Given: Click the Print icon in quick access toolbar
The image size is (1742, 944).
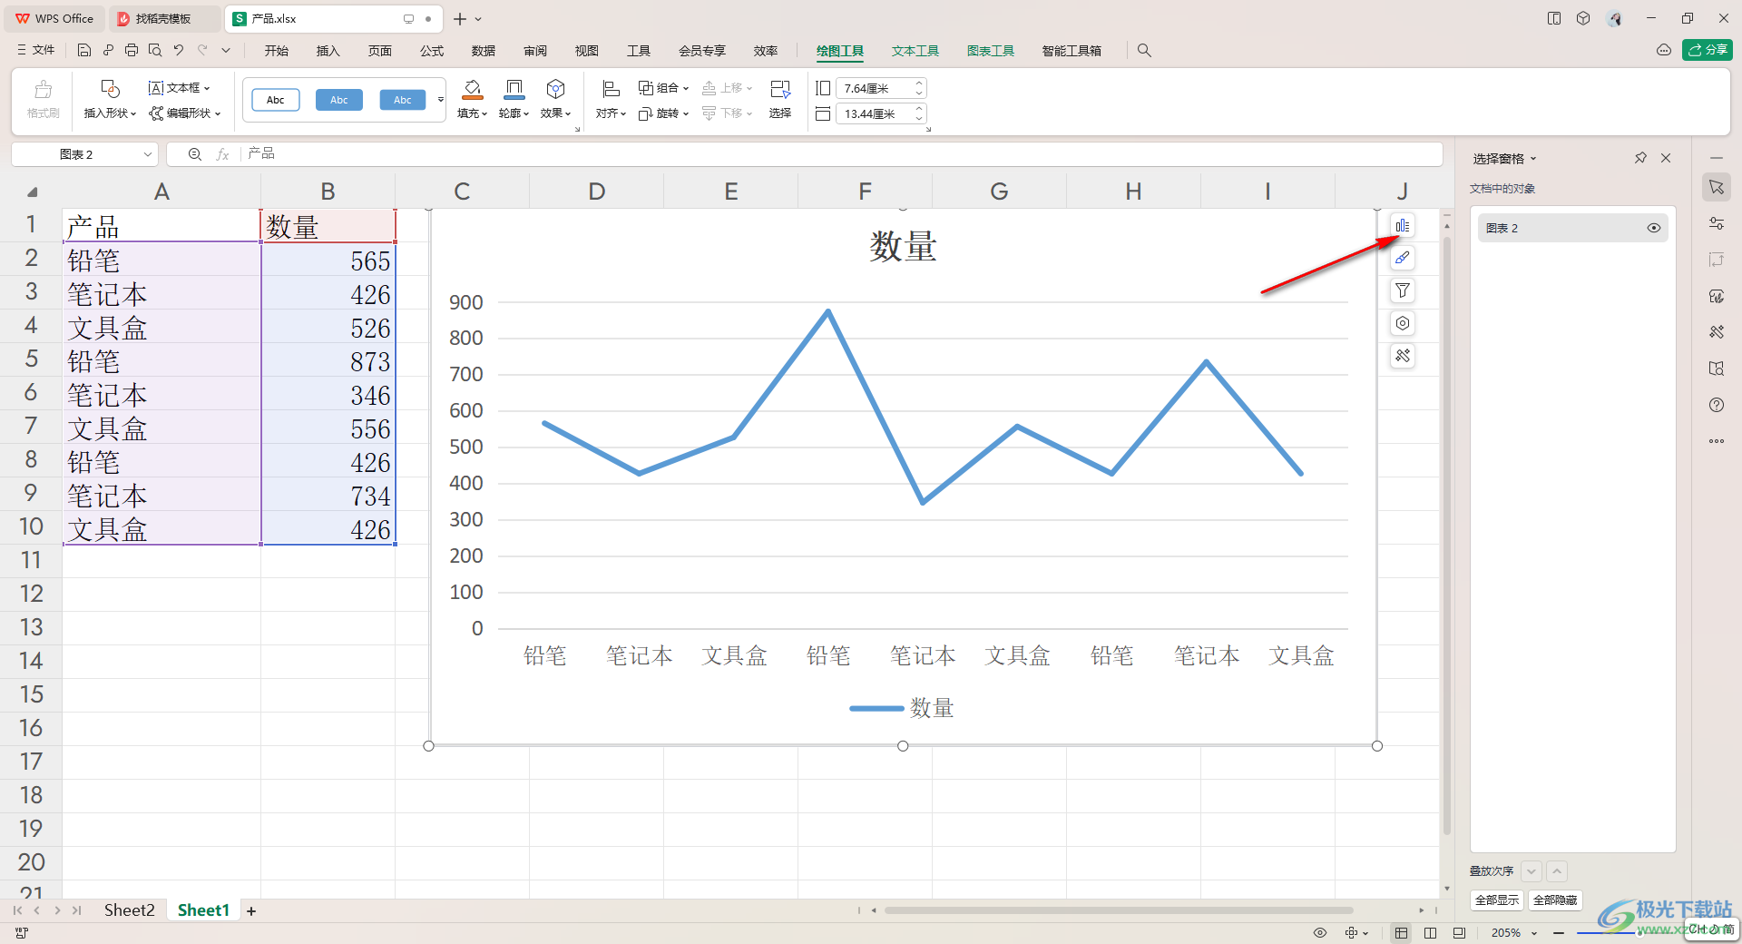Looking at the screenshot, I should [x=132, y=50].
